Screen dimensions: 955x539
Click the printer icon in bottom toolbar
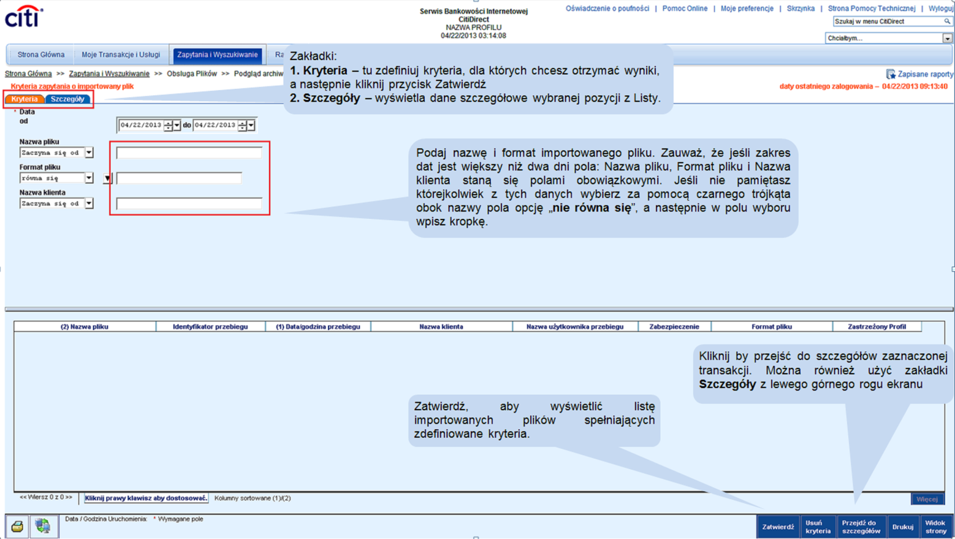(17, 527)
